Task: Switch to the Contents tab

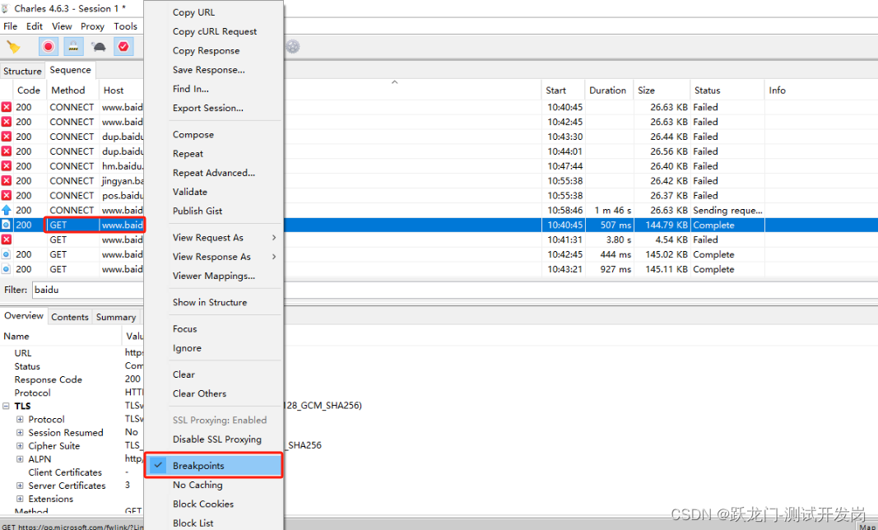Action: 69,317
